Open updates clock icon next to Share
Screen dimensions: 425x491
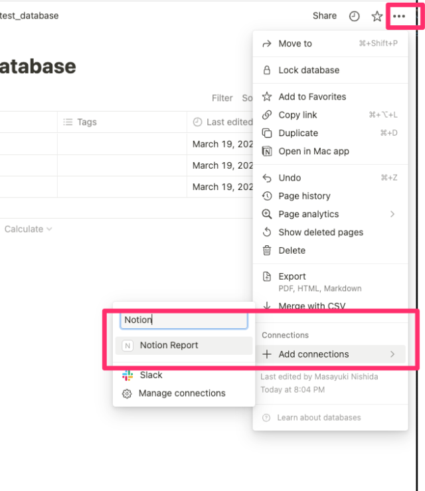(x=354, y=16)
